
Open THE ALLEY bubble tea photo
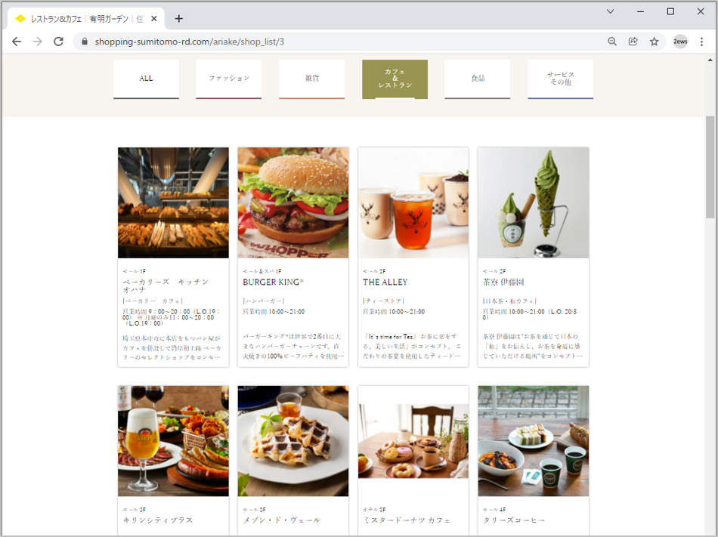(413, 202)
